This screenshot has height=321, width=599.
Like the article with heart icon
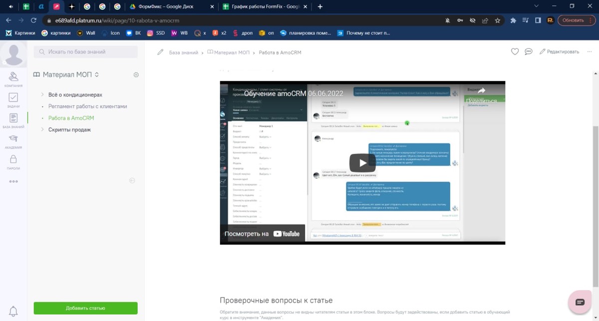pos(515,51)
